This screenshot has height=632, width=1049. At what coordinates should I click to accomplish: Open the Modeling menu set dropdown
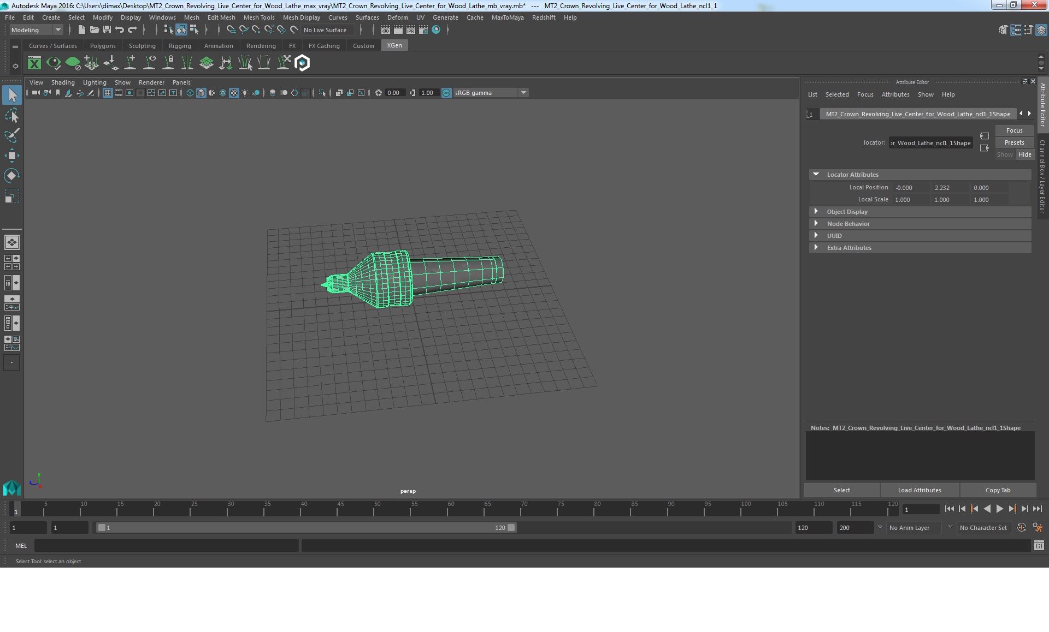[36, 30]
